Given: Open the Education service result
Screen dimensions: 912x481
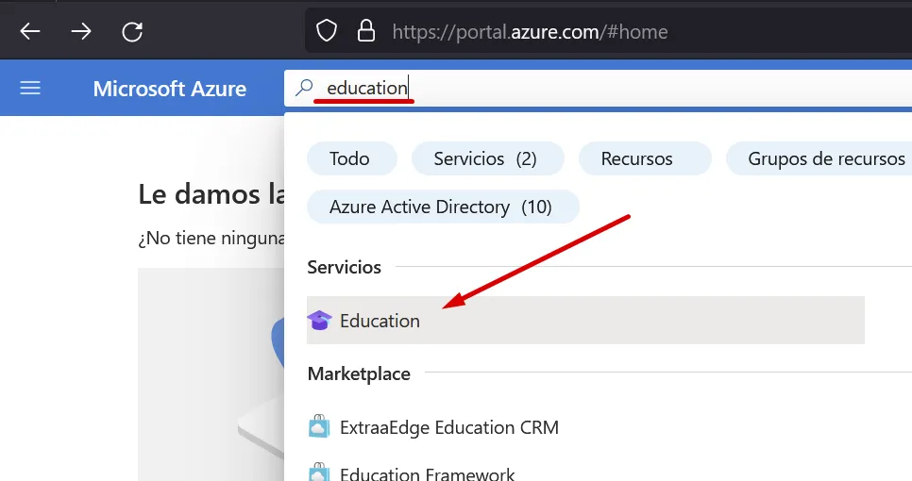Looking at the screenshot, I should (380, 321).
